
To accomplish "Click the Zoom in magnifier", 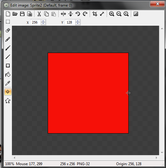I will tap(111, 14).
